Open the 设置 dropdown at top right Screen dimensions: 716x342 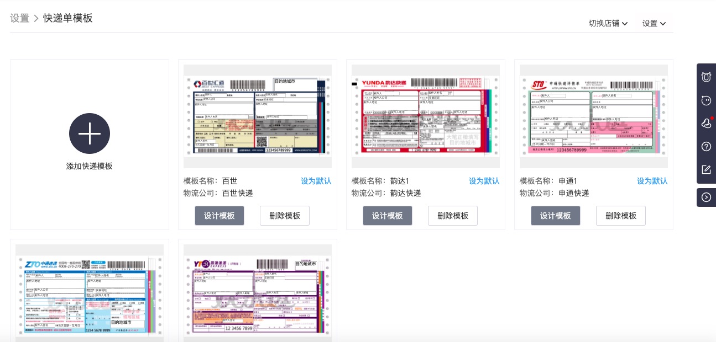654,23
